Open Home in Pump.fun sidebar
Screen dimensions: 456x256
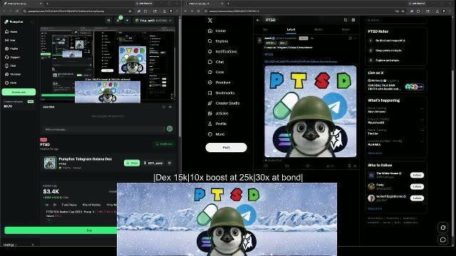coord(11,31)
